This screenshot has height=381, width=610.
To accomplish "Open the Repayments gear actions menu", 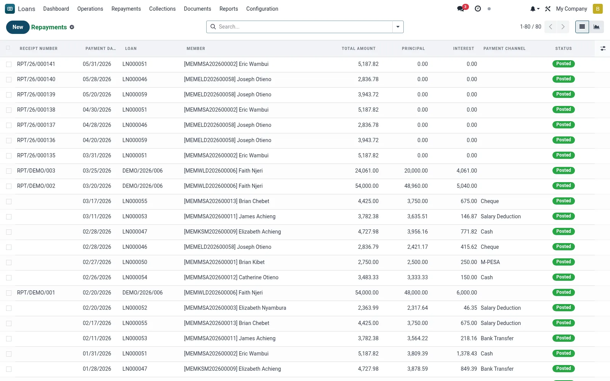I will click(72, 27).
